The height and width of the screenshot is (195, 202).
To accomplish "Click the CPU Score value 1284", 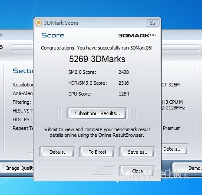I will 124,94.
